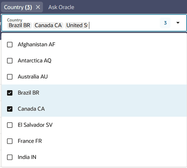Remove the Country filter using its X icon
This screenshot has width=187, height=168.
point(38,7)
